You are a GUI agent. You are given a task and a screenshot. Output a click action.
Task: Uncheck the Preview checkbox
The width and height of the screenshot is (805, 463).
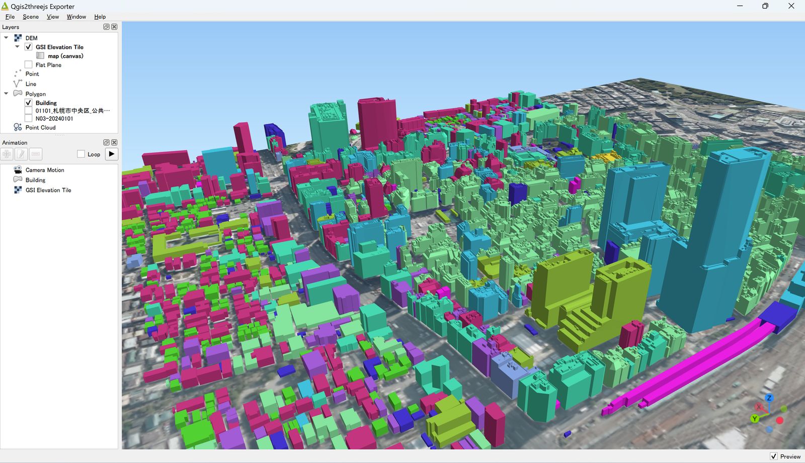[x=774, y=456]
